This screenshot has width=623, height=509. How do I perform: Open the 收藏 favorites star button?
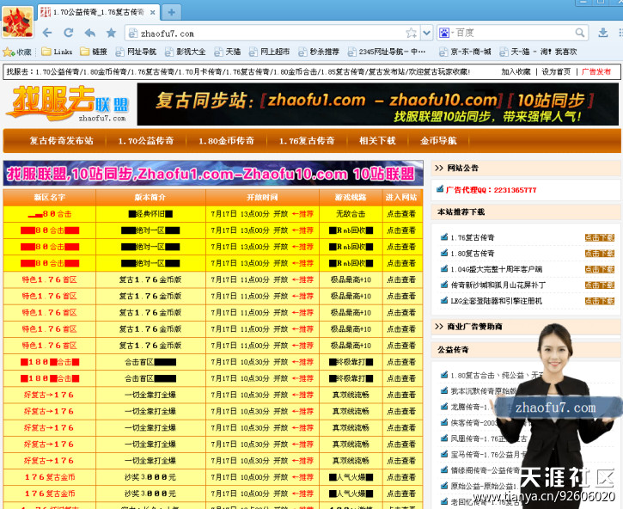point(17,52)
